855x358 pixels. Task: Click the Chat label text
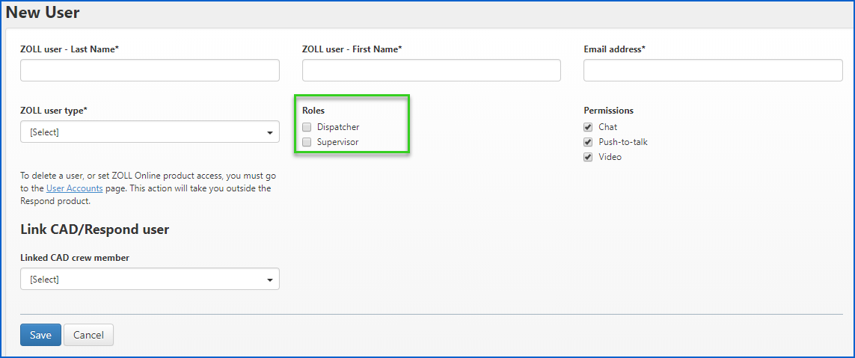tap(607, 127)
